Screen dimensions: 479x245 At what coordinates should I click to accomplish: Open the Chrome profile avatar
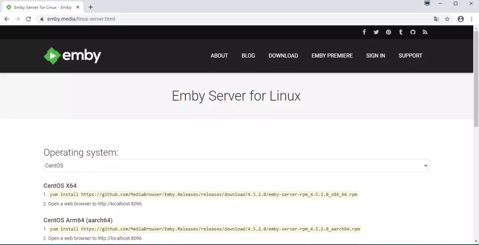[x=461, y=19]
